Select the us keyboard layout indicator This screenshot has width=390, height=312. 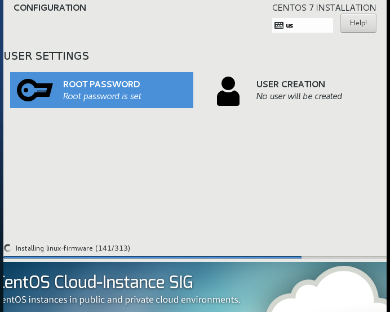click(x=303, y=25)
